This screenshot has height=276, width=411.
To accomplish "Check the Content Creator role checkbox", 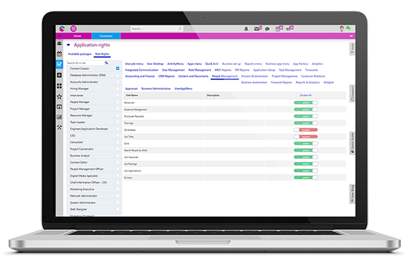I will click(118, 68).
